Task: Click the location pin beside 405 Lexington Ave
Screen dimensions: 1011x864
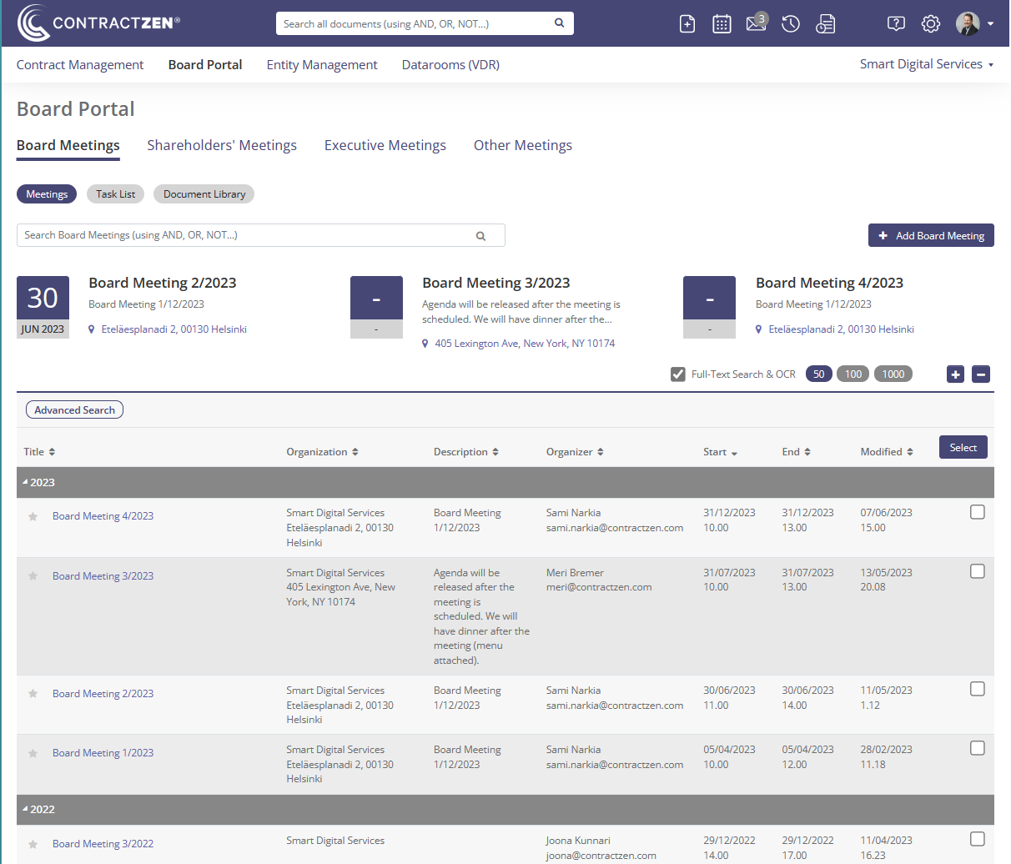Action: coord(425,344)
